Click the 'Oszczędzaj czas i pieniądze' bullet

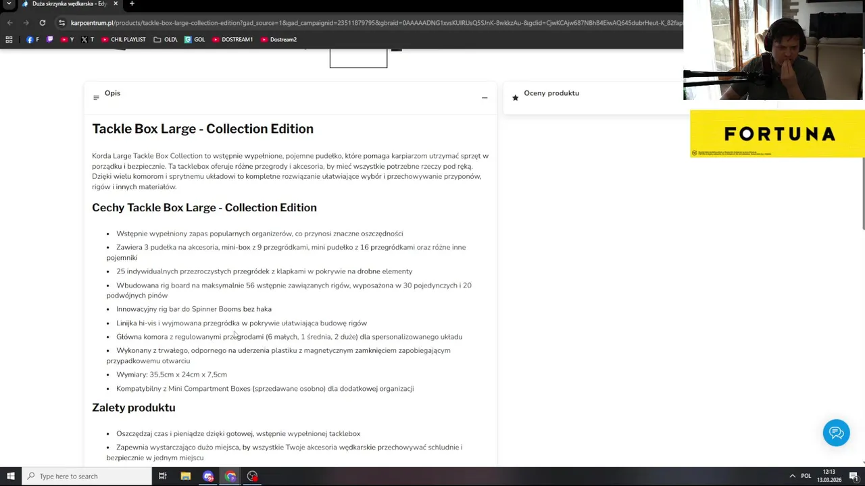pos(238,434)
